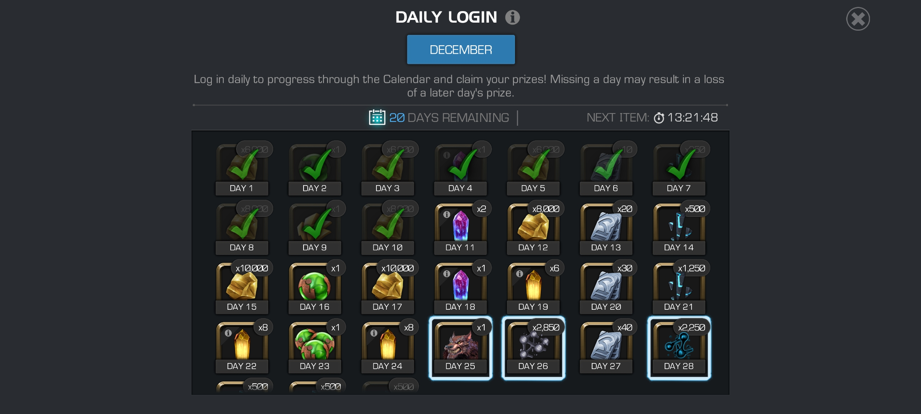Select the Day 26 gray molecule reward
The width and height of the screenshot is (921, 414).
tap(533, 348)
